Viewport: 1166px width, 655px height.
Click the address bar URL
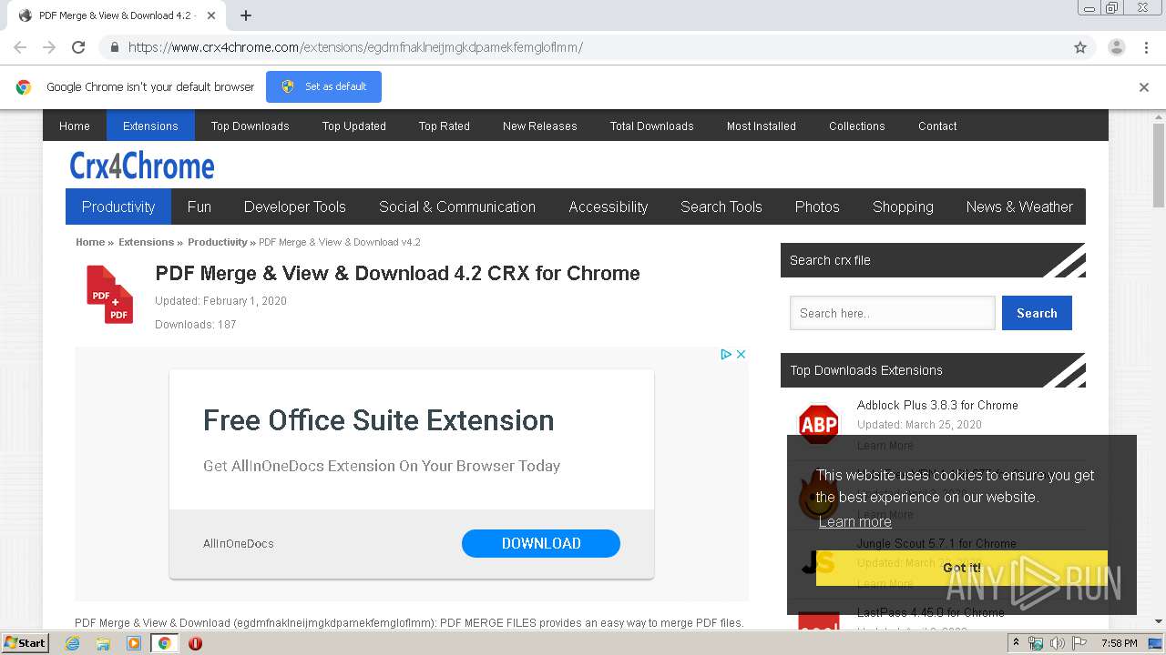(355, 47)
